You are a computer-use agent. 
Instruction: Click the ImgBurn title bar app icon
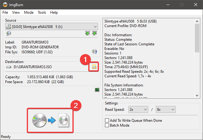coord(5,5)
